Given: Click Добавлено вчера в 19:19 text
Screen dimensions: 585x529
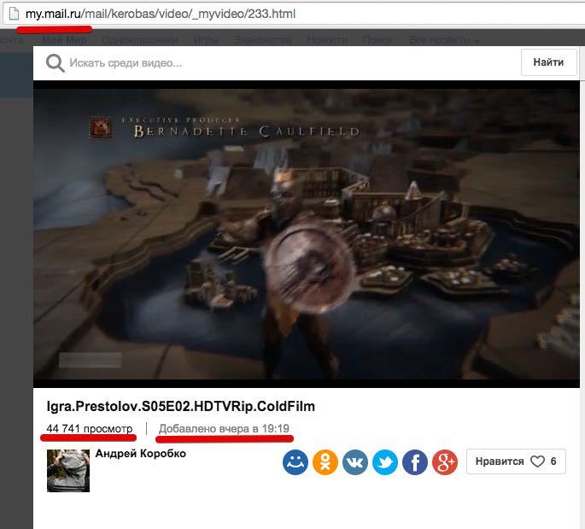Looking at the screenshot, I should point(225,428).
